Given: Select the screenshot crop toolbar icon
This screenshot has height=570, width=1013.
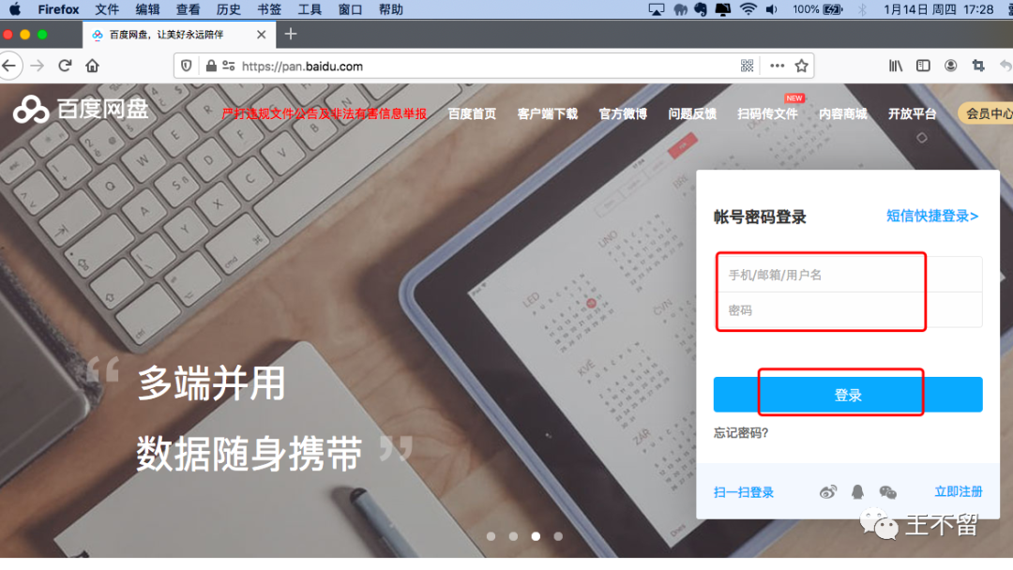Looking at the screenshot, I should coord(978,66).
